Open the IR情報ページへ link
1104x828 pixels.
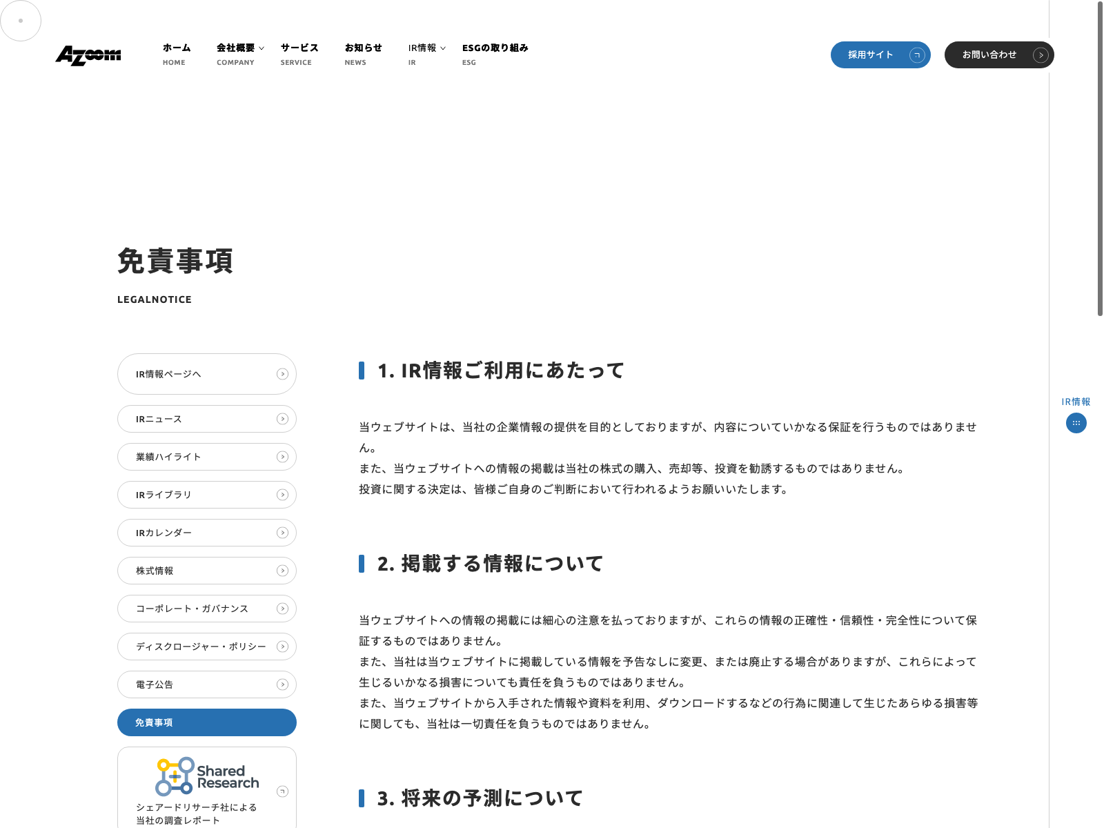tap(206, 374)
